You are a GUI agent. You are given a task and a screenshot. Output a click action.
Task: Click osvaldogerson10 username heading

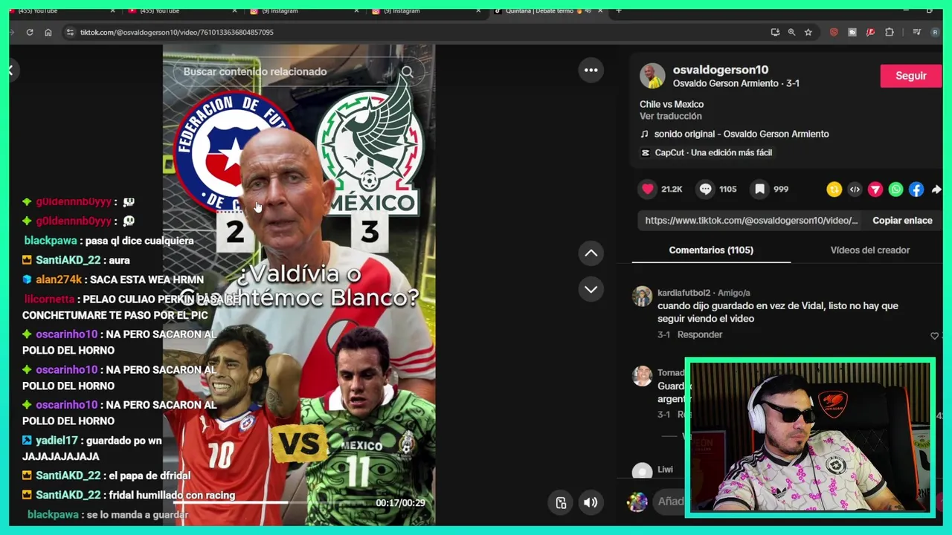[721, 70]
